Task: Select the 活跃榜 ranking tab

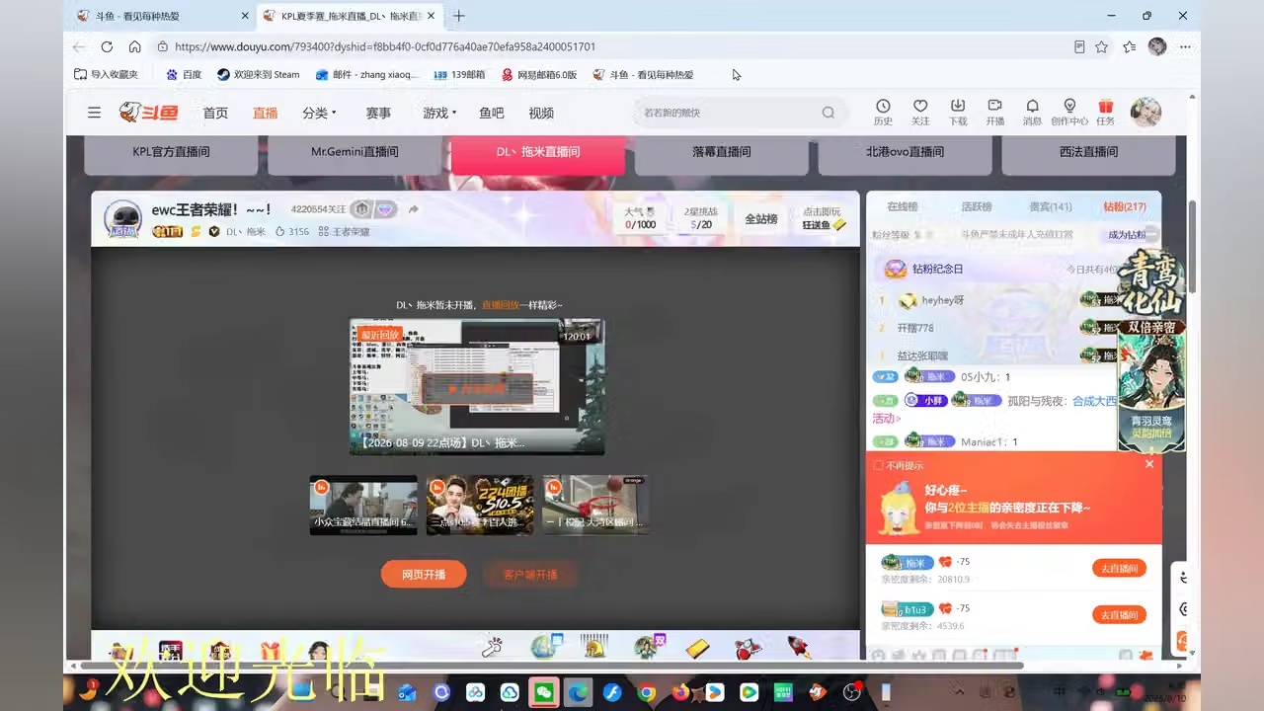Action: pos(977,206)
